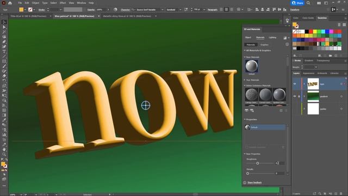
Task: Click the fill color box in the toolbar
Action: click(3, 164)
